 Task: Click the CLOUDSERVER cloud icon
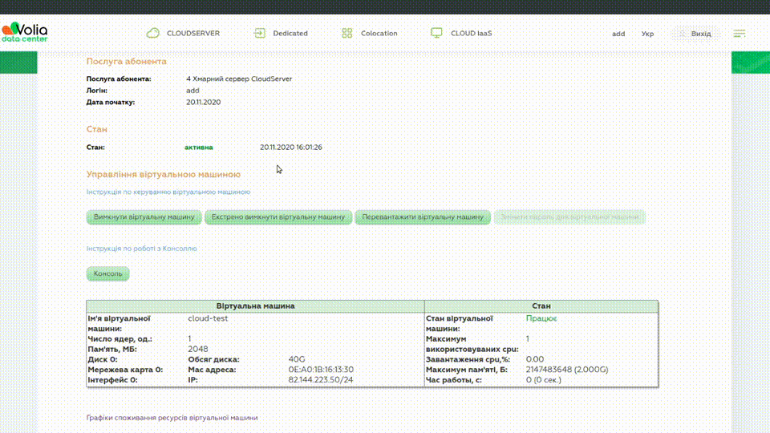point(152,34)
